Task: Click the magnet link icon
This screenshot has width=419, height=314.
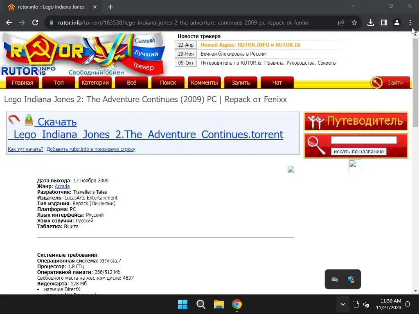Action: (14, 119)
